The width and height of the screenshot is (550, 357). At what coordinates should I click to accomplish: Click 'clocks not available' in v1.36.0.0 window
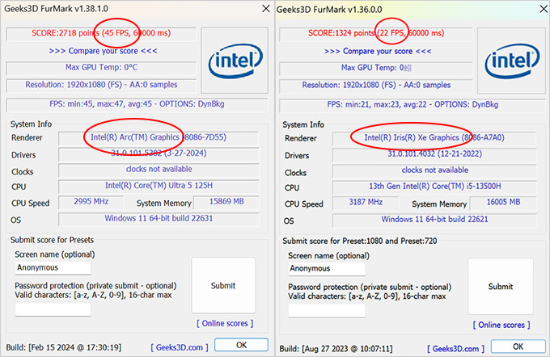[x=434, y=170]
